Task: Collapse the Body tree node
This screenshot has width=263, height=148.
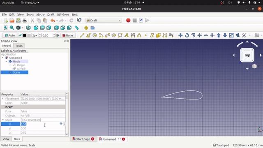Action: (x=7, y=61)
